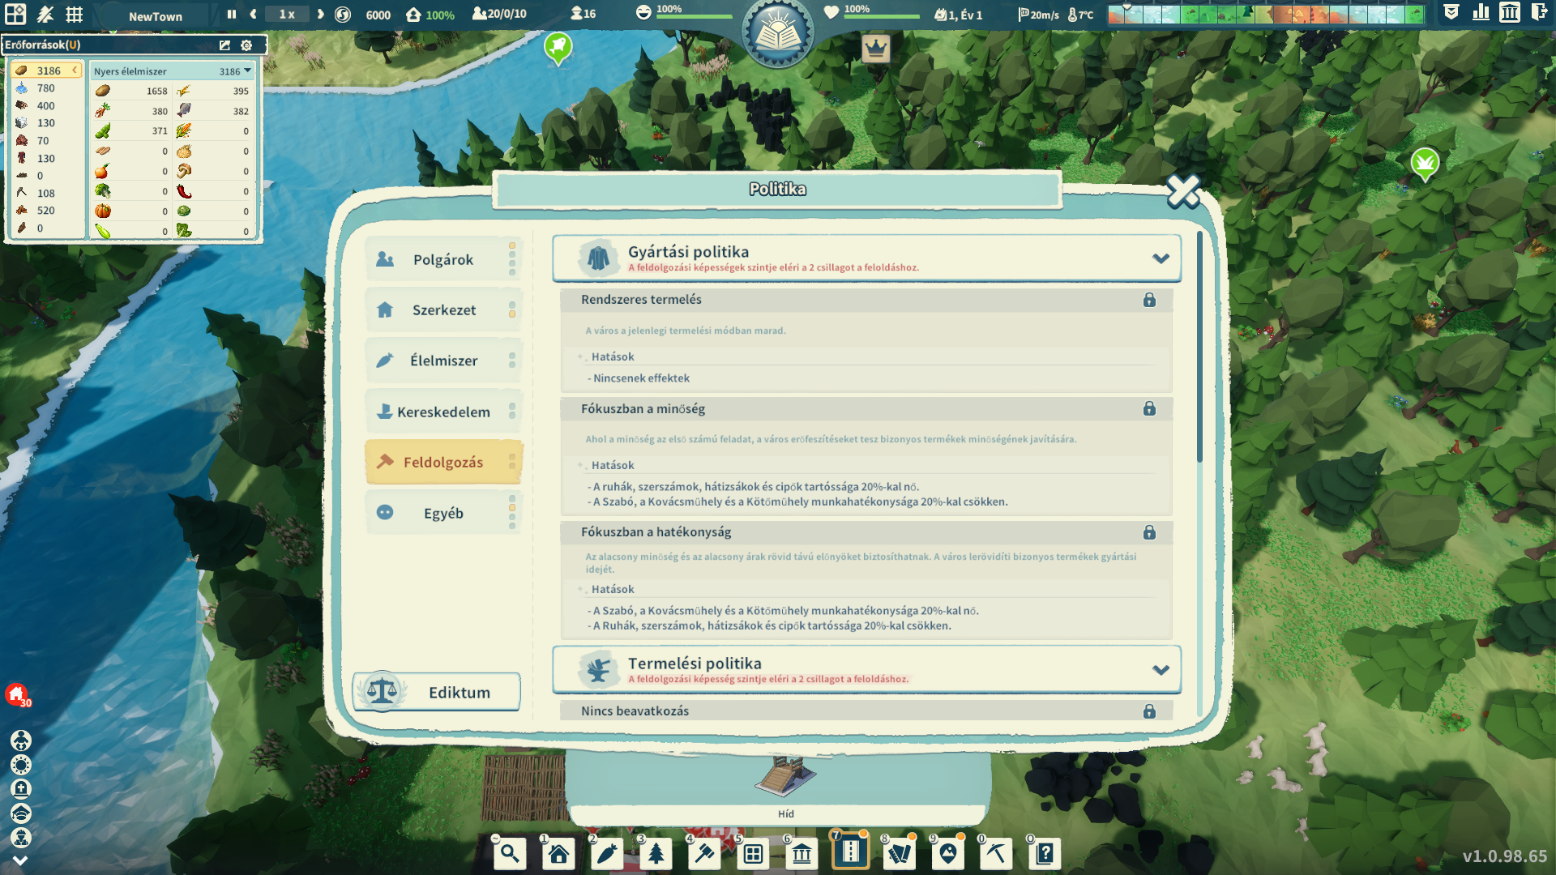Open the pine tree resource category

[x=656, y=853]
